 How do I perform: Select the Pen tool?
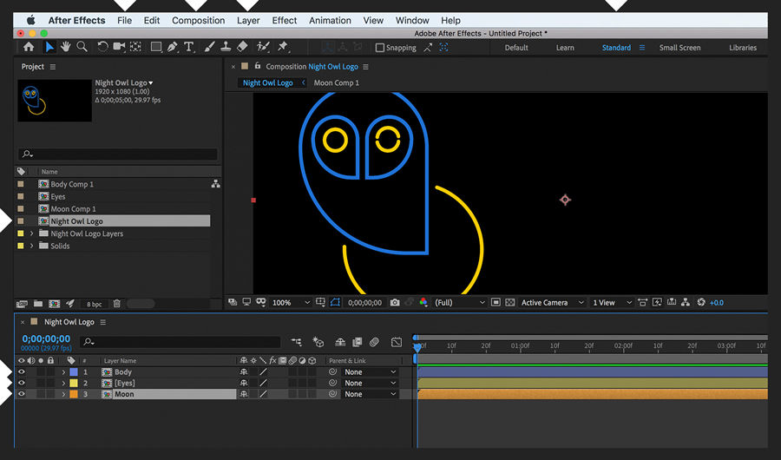(173, 47)
